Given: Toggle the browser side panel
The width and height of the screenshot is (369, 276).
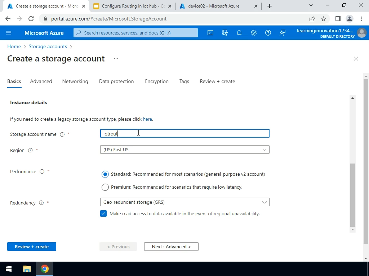Looking at the screenshot, I should (338, 19).
